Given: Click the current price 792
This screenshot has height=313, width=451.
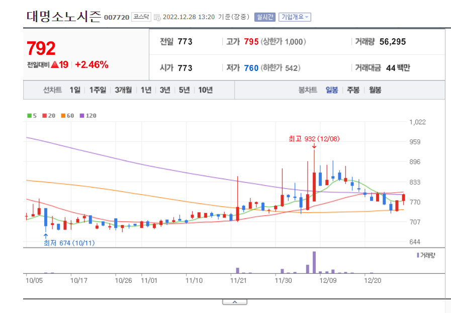Looking at the screenshot, I should click(41, 48).
